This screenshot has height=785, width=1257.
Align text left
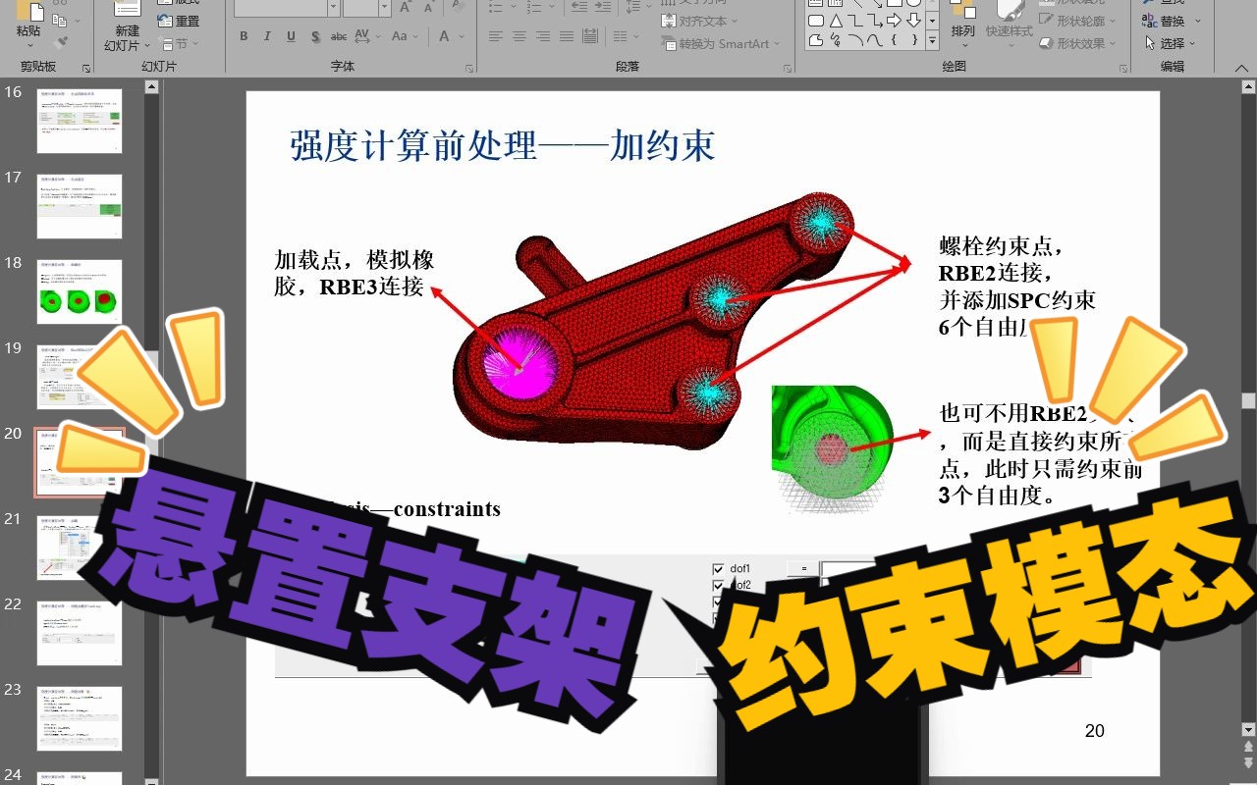(496, 36)
